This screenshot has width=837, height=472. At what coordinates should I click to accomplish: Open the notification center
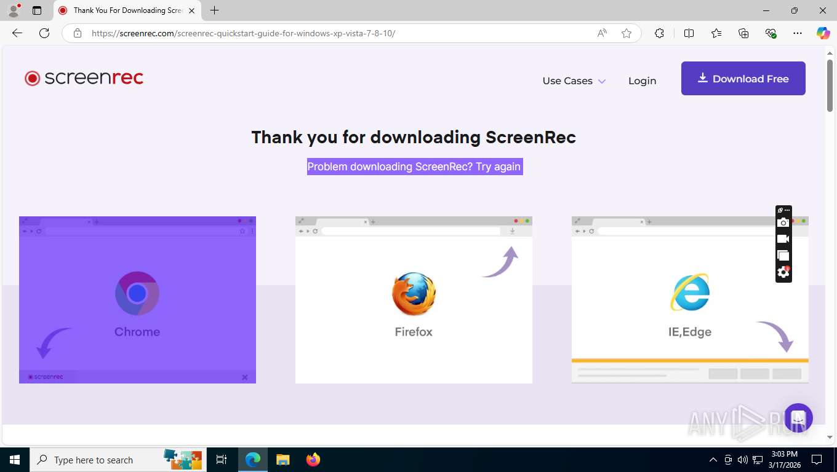(817, 460)
